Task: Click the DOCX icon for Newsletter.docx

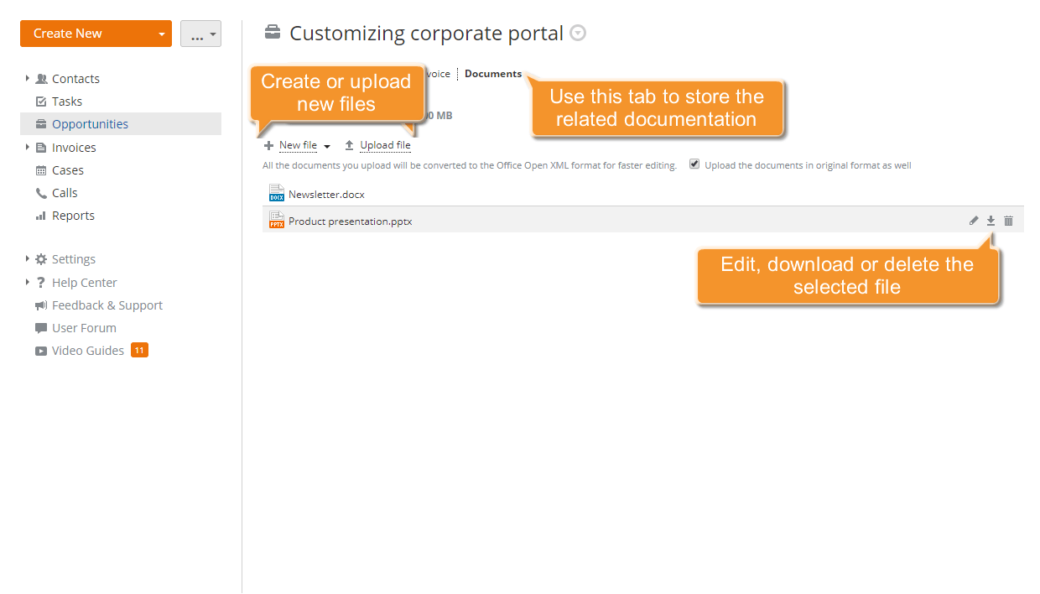Action: click(277, 193)
